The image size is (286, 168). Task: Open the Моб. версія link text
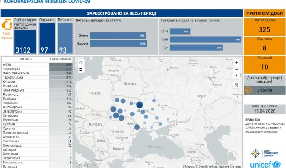[7, 36]
